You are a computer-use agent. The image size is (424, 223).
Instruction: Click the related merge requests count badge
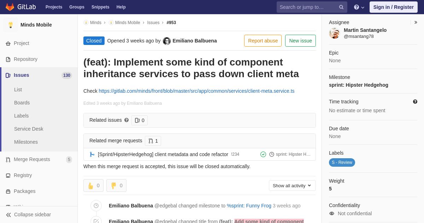153,141
